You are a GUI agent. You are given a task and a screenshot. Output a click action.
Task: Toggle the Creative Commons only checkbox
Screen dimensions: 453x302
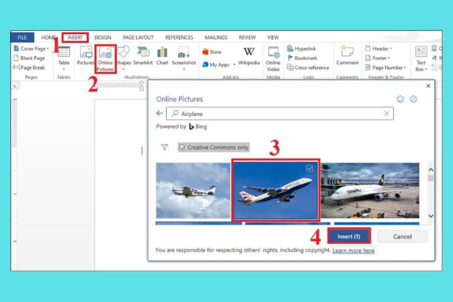182,147
